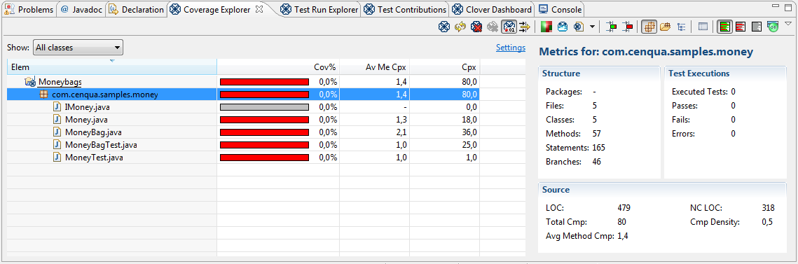
Task: Switch to the Declaration tab
Action: [x=137, y=10]
